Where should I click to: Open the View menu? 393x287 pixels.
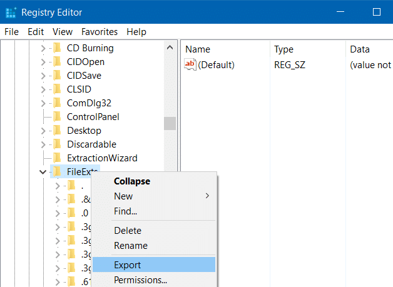pos(63,32)
